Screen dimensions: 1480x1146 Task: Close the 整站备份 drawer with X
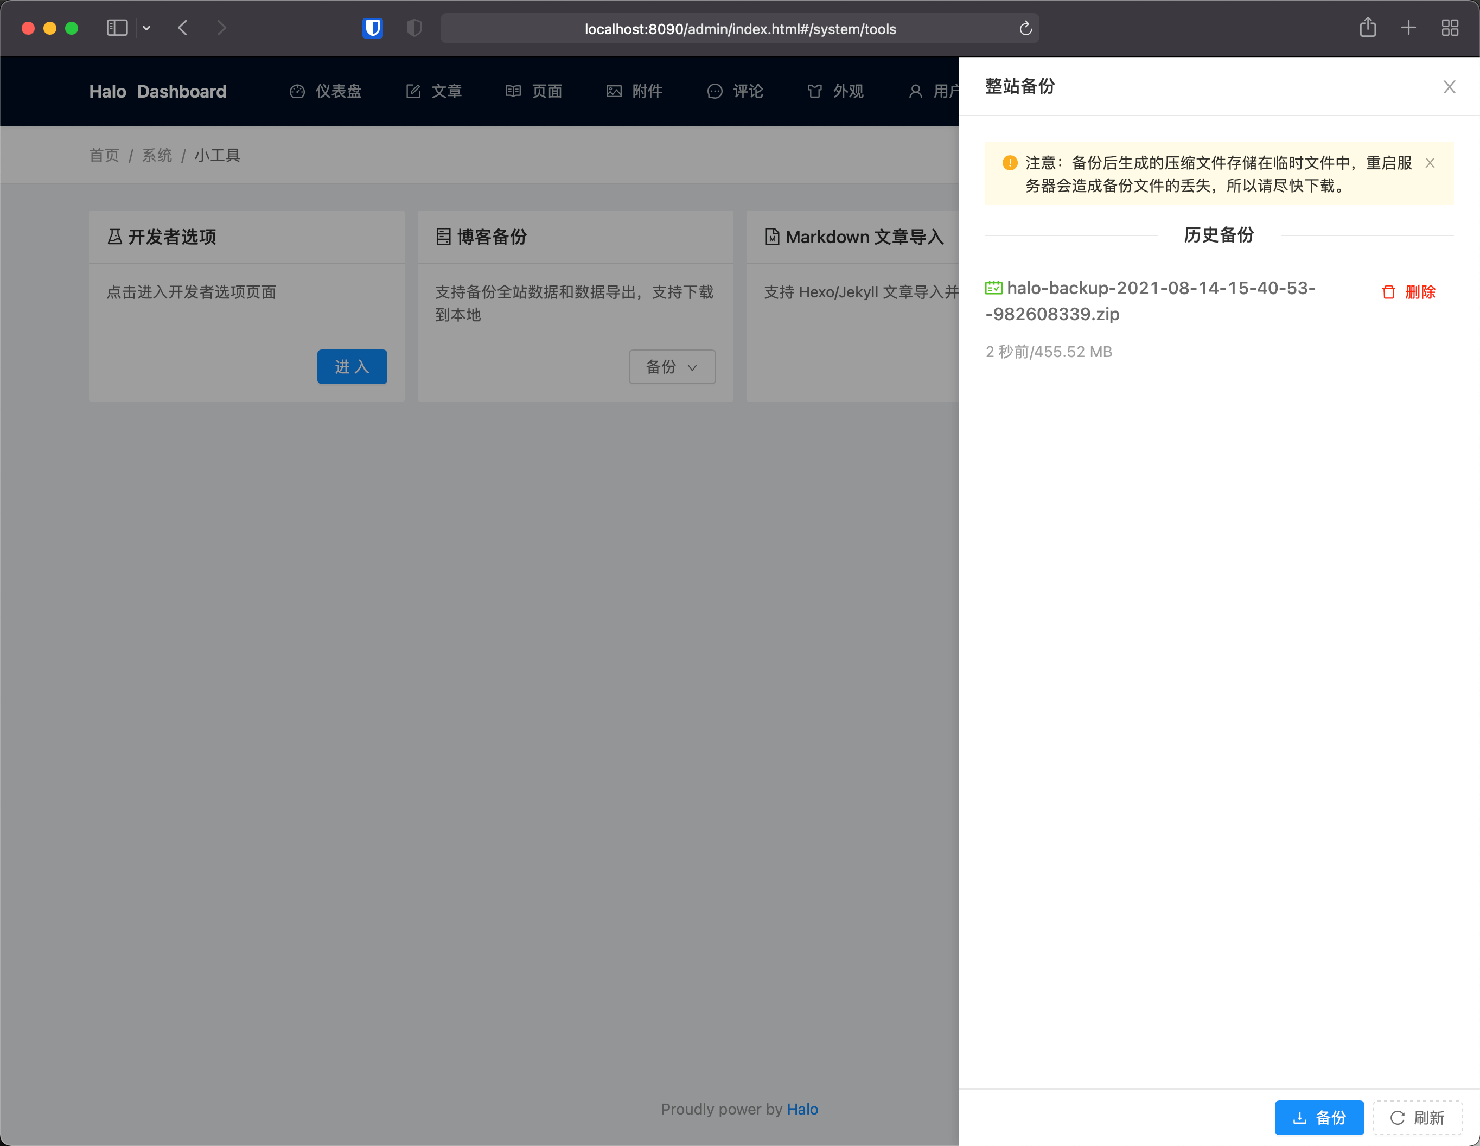click(1449, 87)
